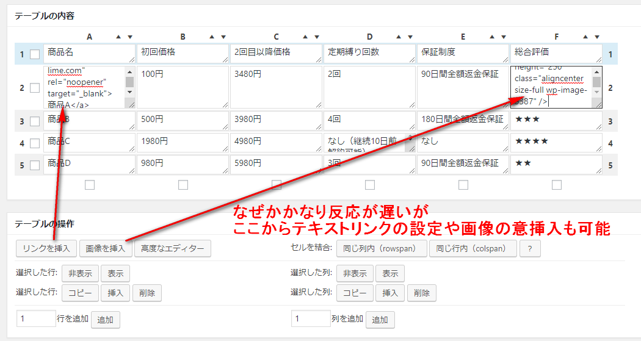Tick the row 1 selection checkbox
This screenshot has height=341, width=641.
(x=35, y=54)
